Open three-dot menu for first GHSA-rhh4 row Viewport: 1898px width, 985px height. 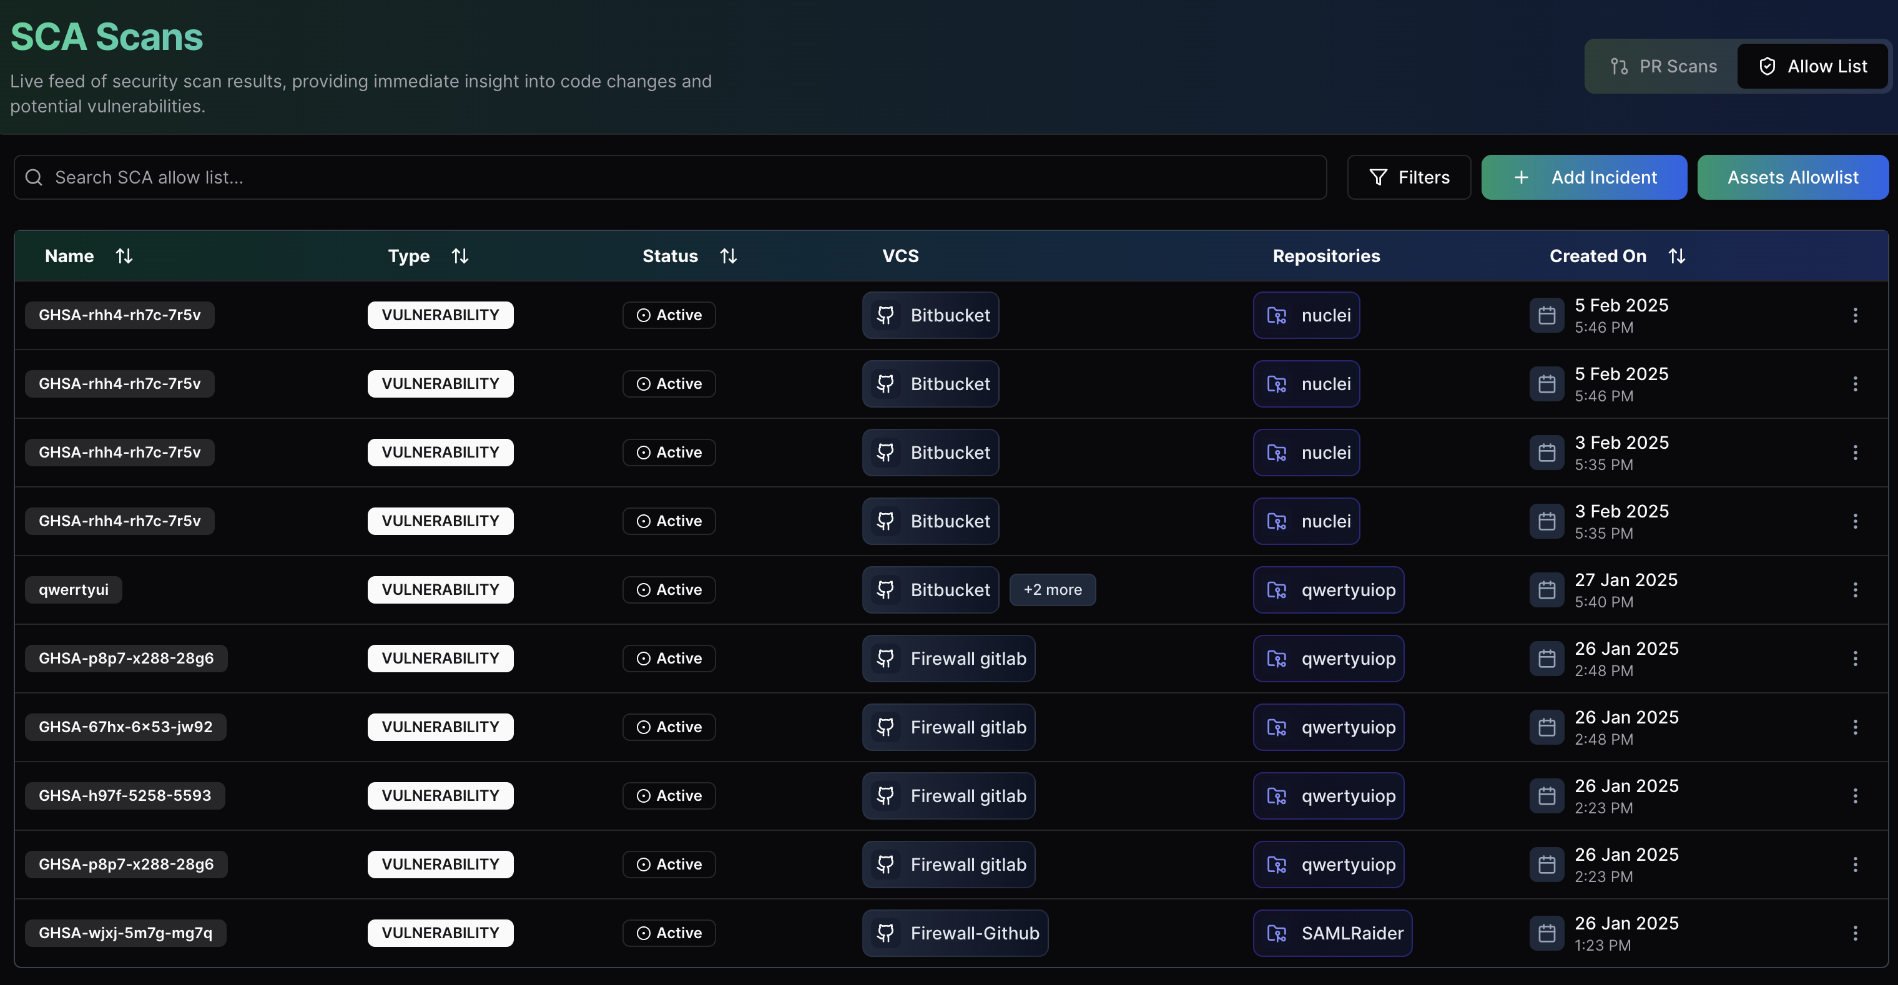pyautogui.click(x=1854, y=315)
